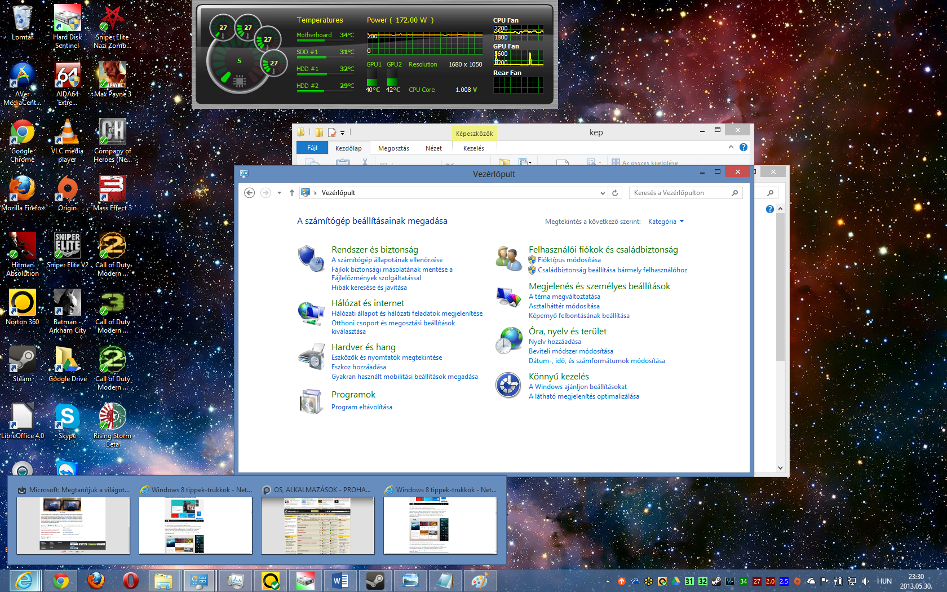This screenshot has width=947, height=592.
Task: Open the Hardver és hang printer icon
Action: click(311, 356)
